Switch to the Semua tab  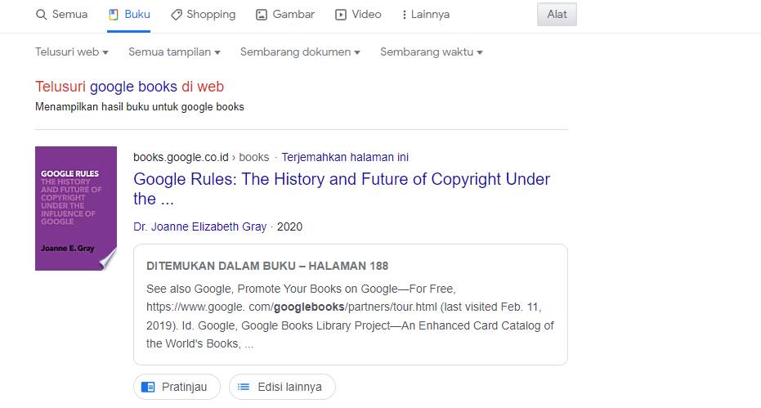(x=61, y=15)
